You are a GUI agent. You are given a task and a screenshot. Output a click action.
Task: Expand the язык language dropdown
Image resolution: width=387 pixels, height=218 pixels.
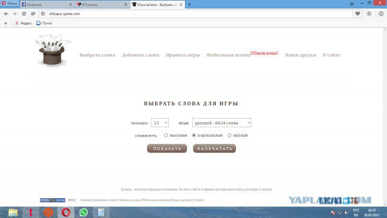coord(222,123)
